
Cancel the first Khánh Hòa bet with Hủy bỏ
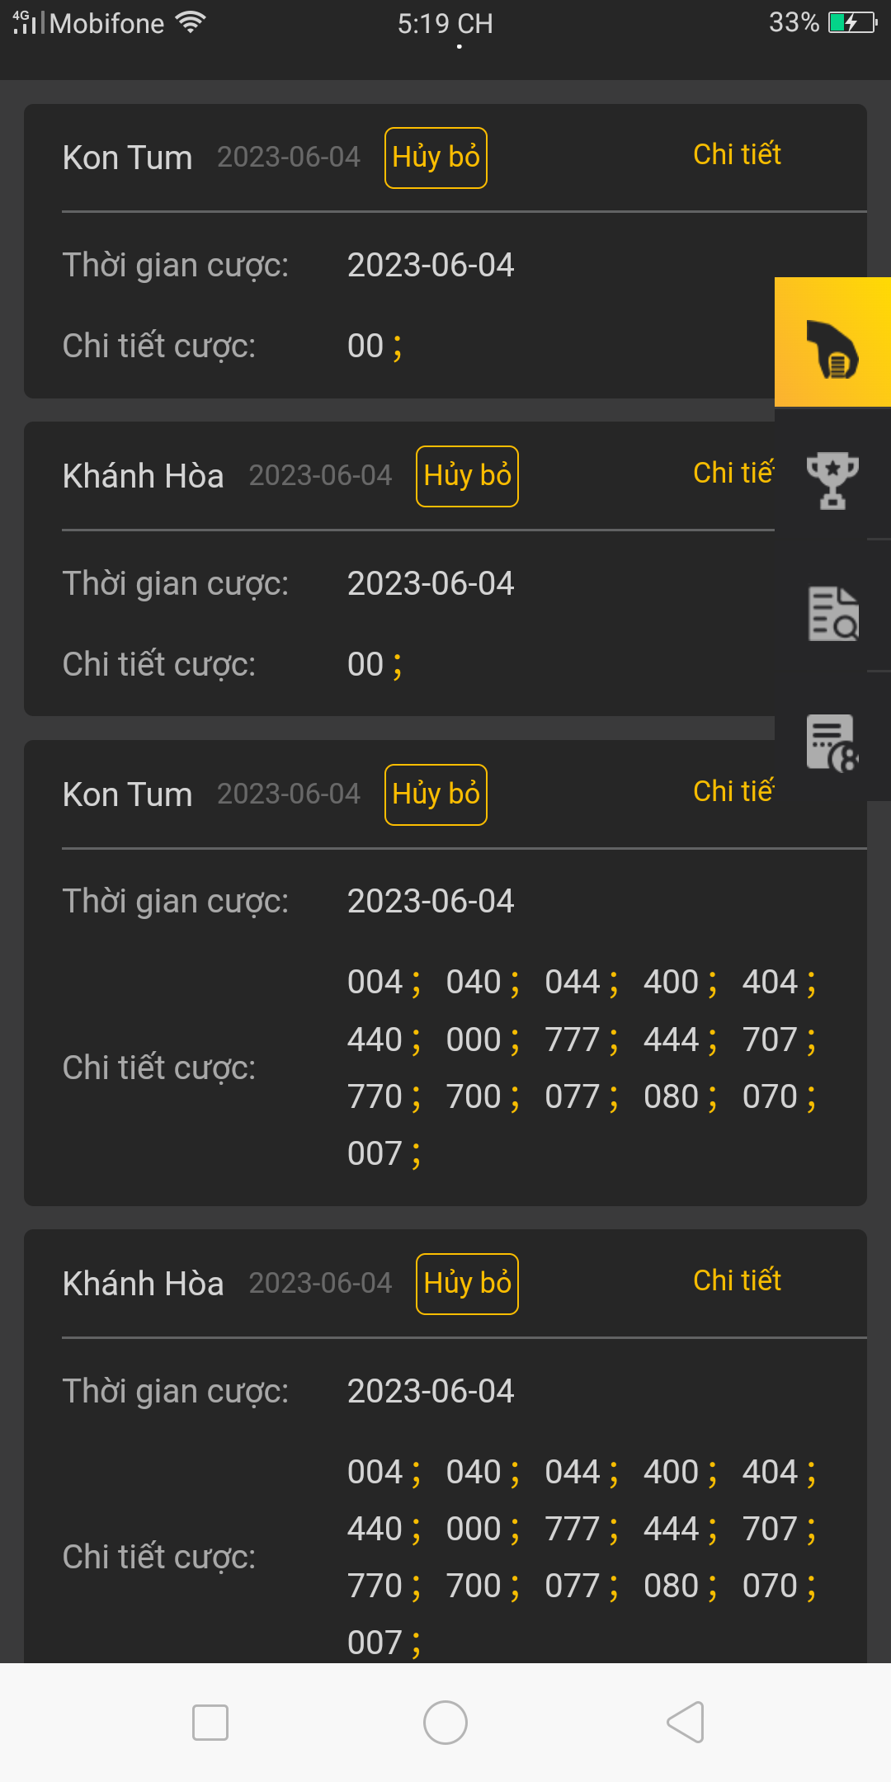(x=467, y=476)
